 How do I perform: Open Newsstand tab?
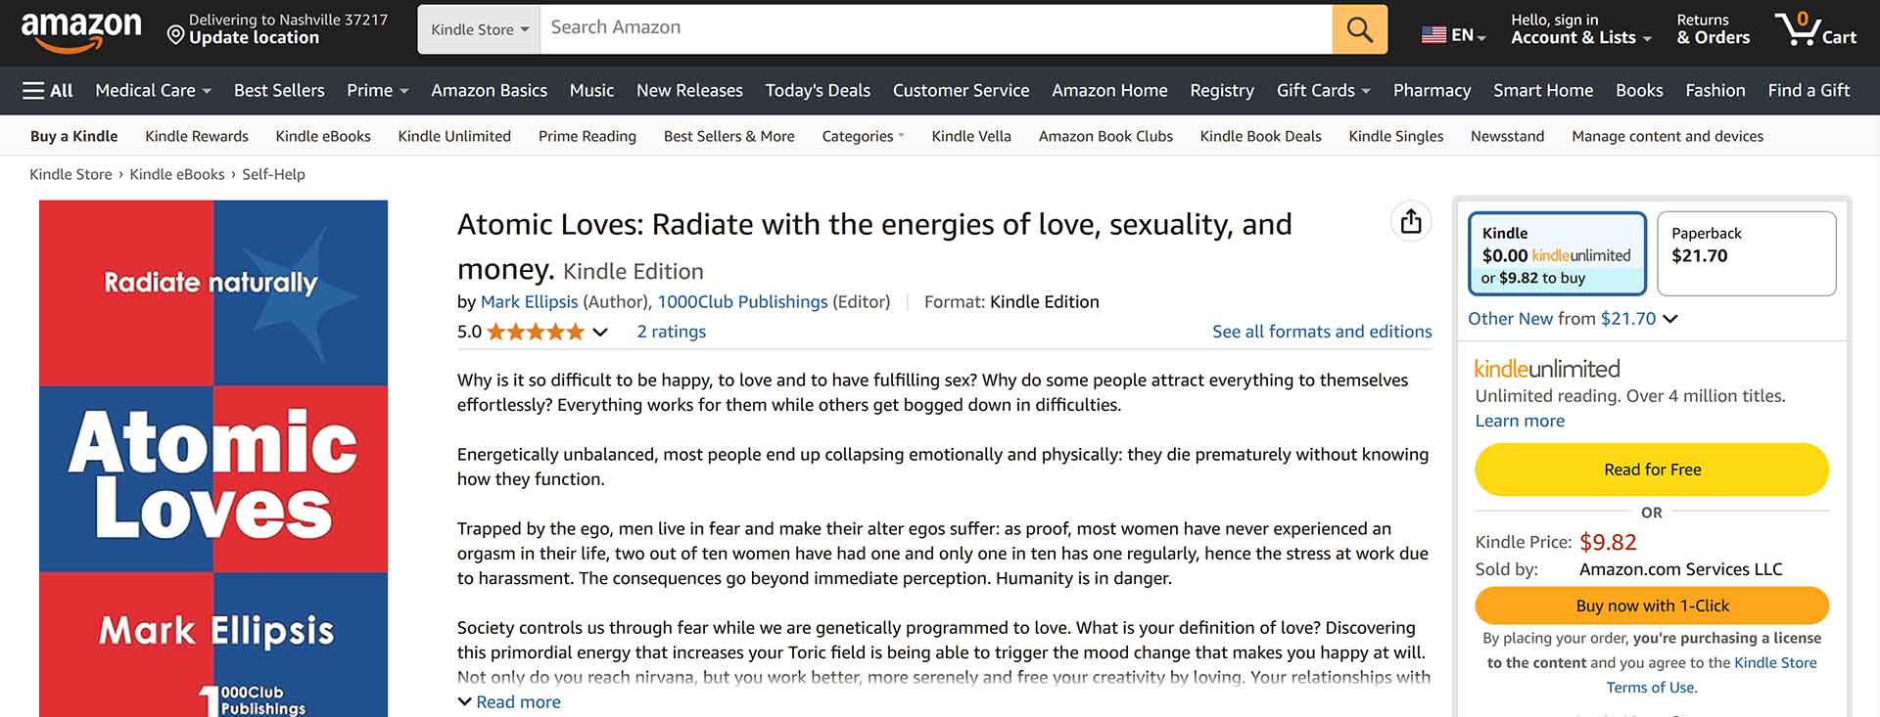coord(1507,136)
